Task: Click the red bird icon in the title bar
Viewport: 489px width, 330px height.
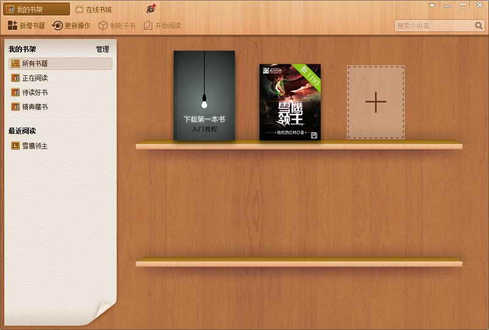Action: 151,9
